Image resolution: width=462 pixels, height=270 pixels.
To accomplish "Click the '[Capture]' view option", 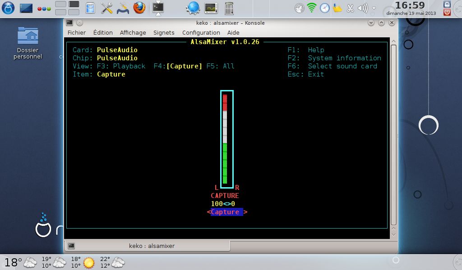I will click(x=185, y=66).
